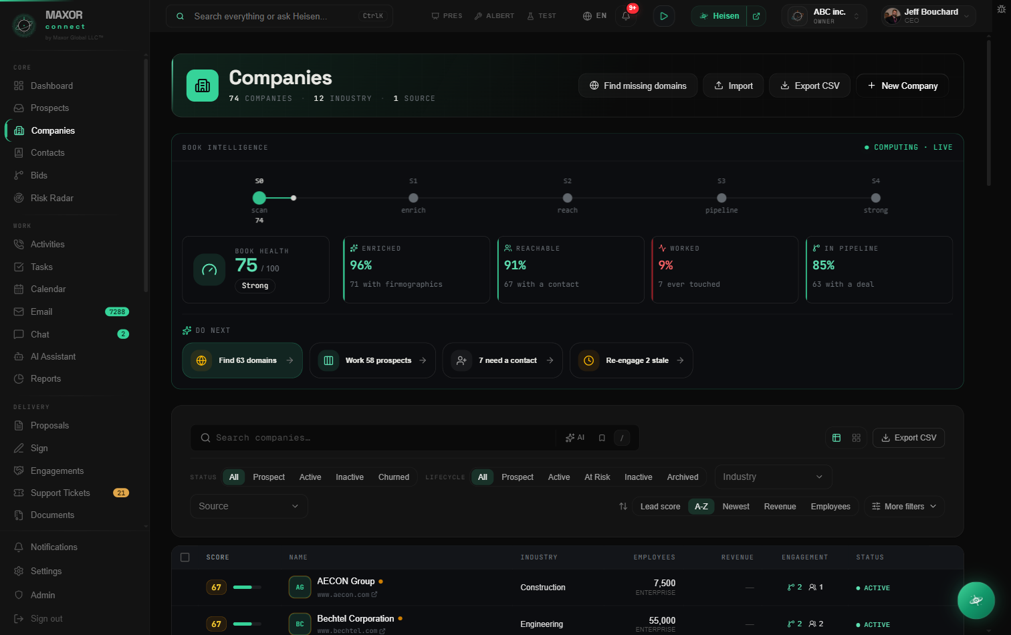1011x635 pixels.
Task: Click the BC avatar of Bechtel Corporation
Action: (300, 624)
